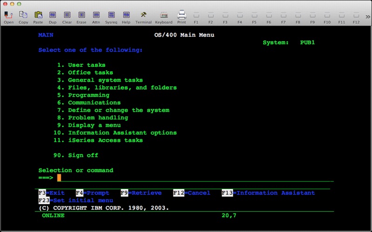Select 7. Define or change the system
372x232 pixels.
113,110
